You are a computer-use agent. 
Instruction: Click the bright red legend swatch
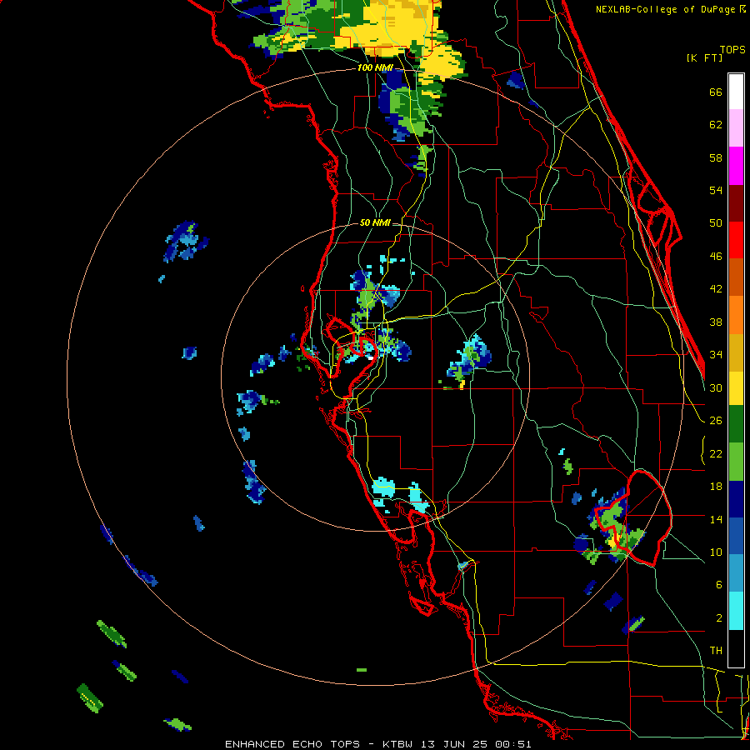pyautogui.click(x=736, y=240)
